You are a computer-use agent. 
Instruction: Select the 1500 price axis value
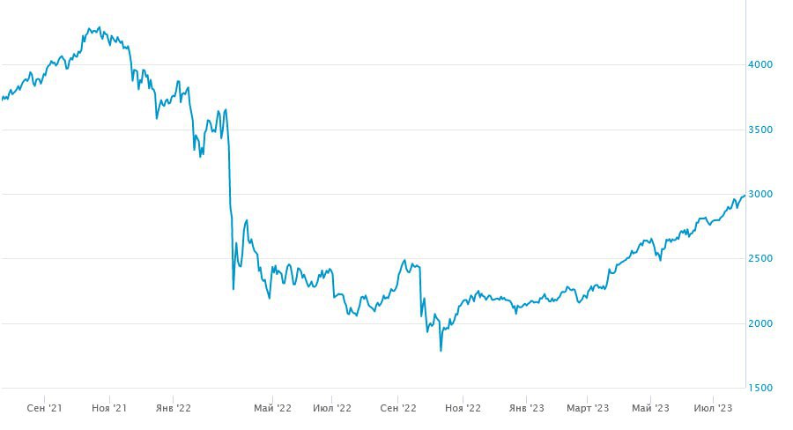coord(760,389)
